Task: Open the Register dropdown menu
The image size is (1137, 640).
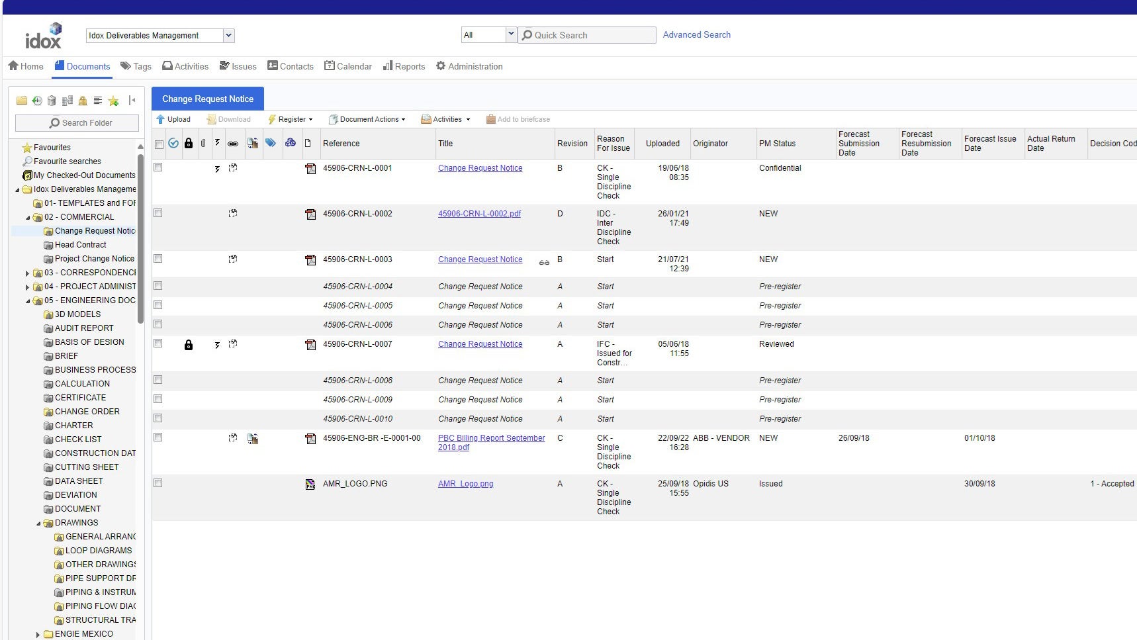Action: (x=291, y=119)
